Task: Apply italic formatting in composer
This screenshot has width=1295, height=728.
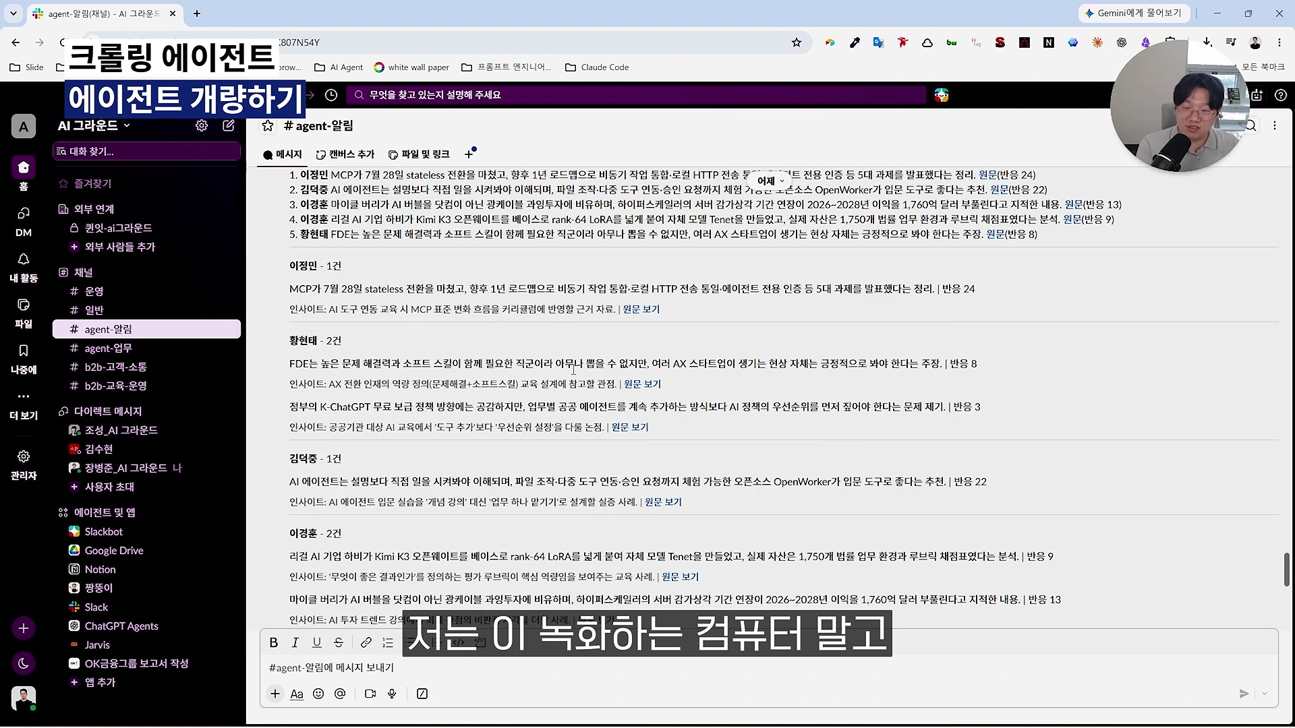Action: [x=295, y=642]
